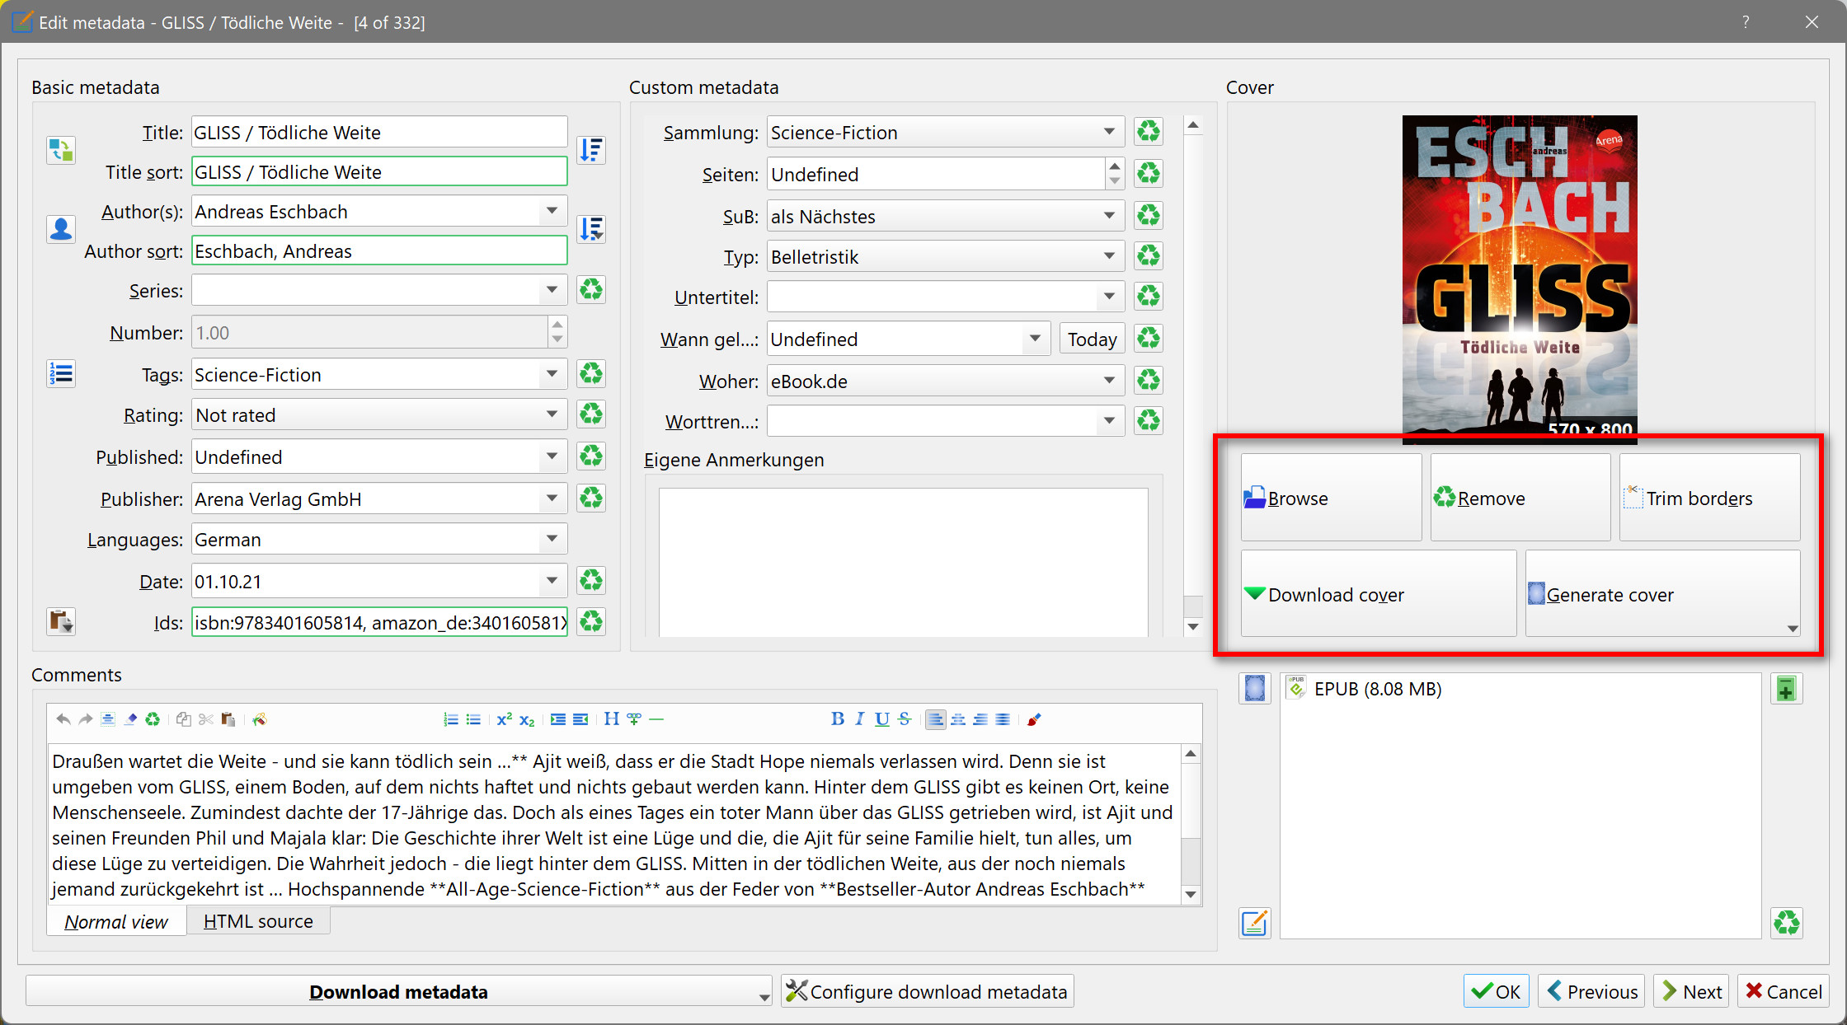1847x1025 pixels.
Task: Clear the Series field with recycle icon
Action: coord(591,290)
